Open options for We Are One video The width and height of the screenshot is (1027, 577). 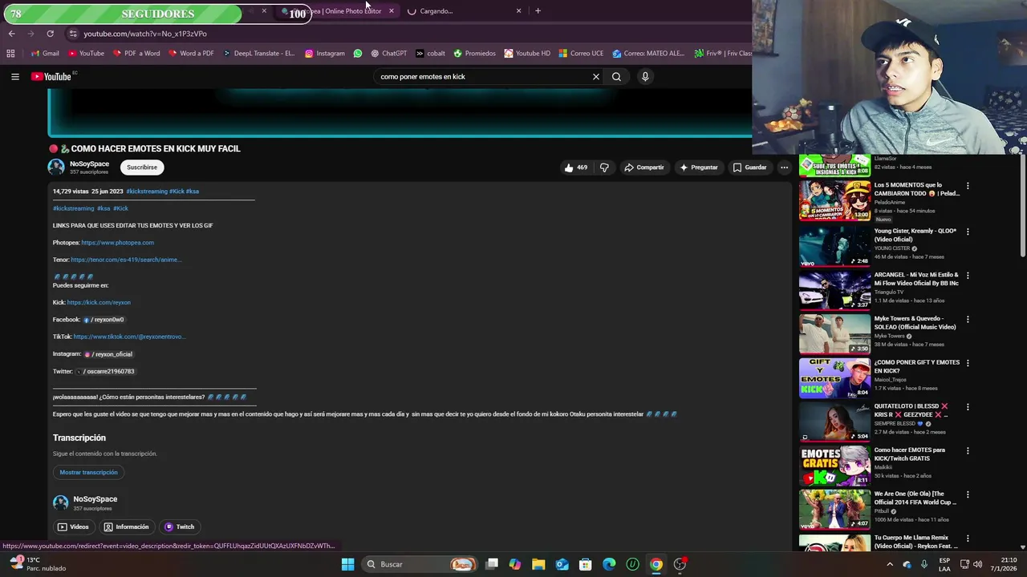[x=968, y=494]
